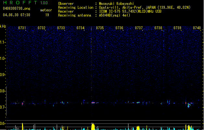
Task: Click the HROFFT 1.0.0 title text
Action: pos(25,3)
